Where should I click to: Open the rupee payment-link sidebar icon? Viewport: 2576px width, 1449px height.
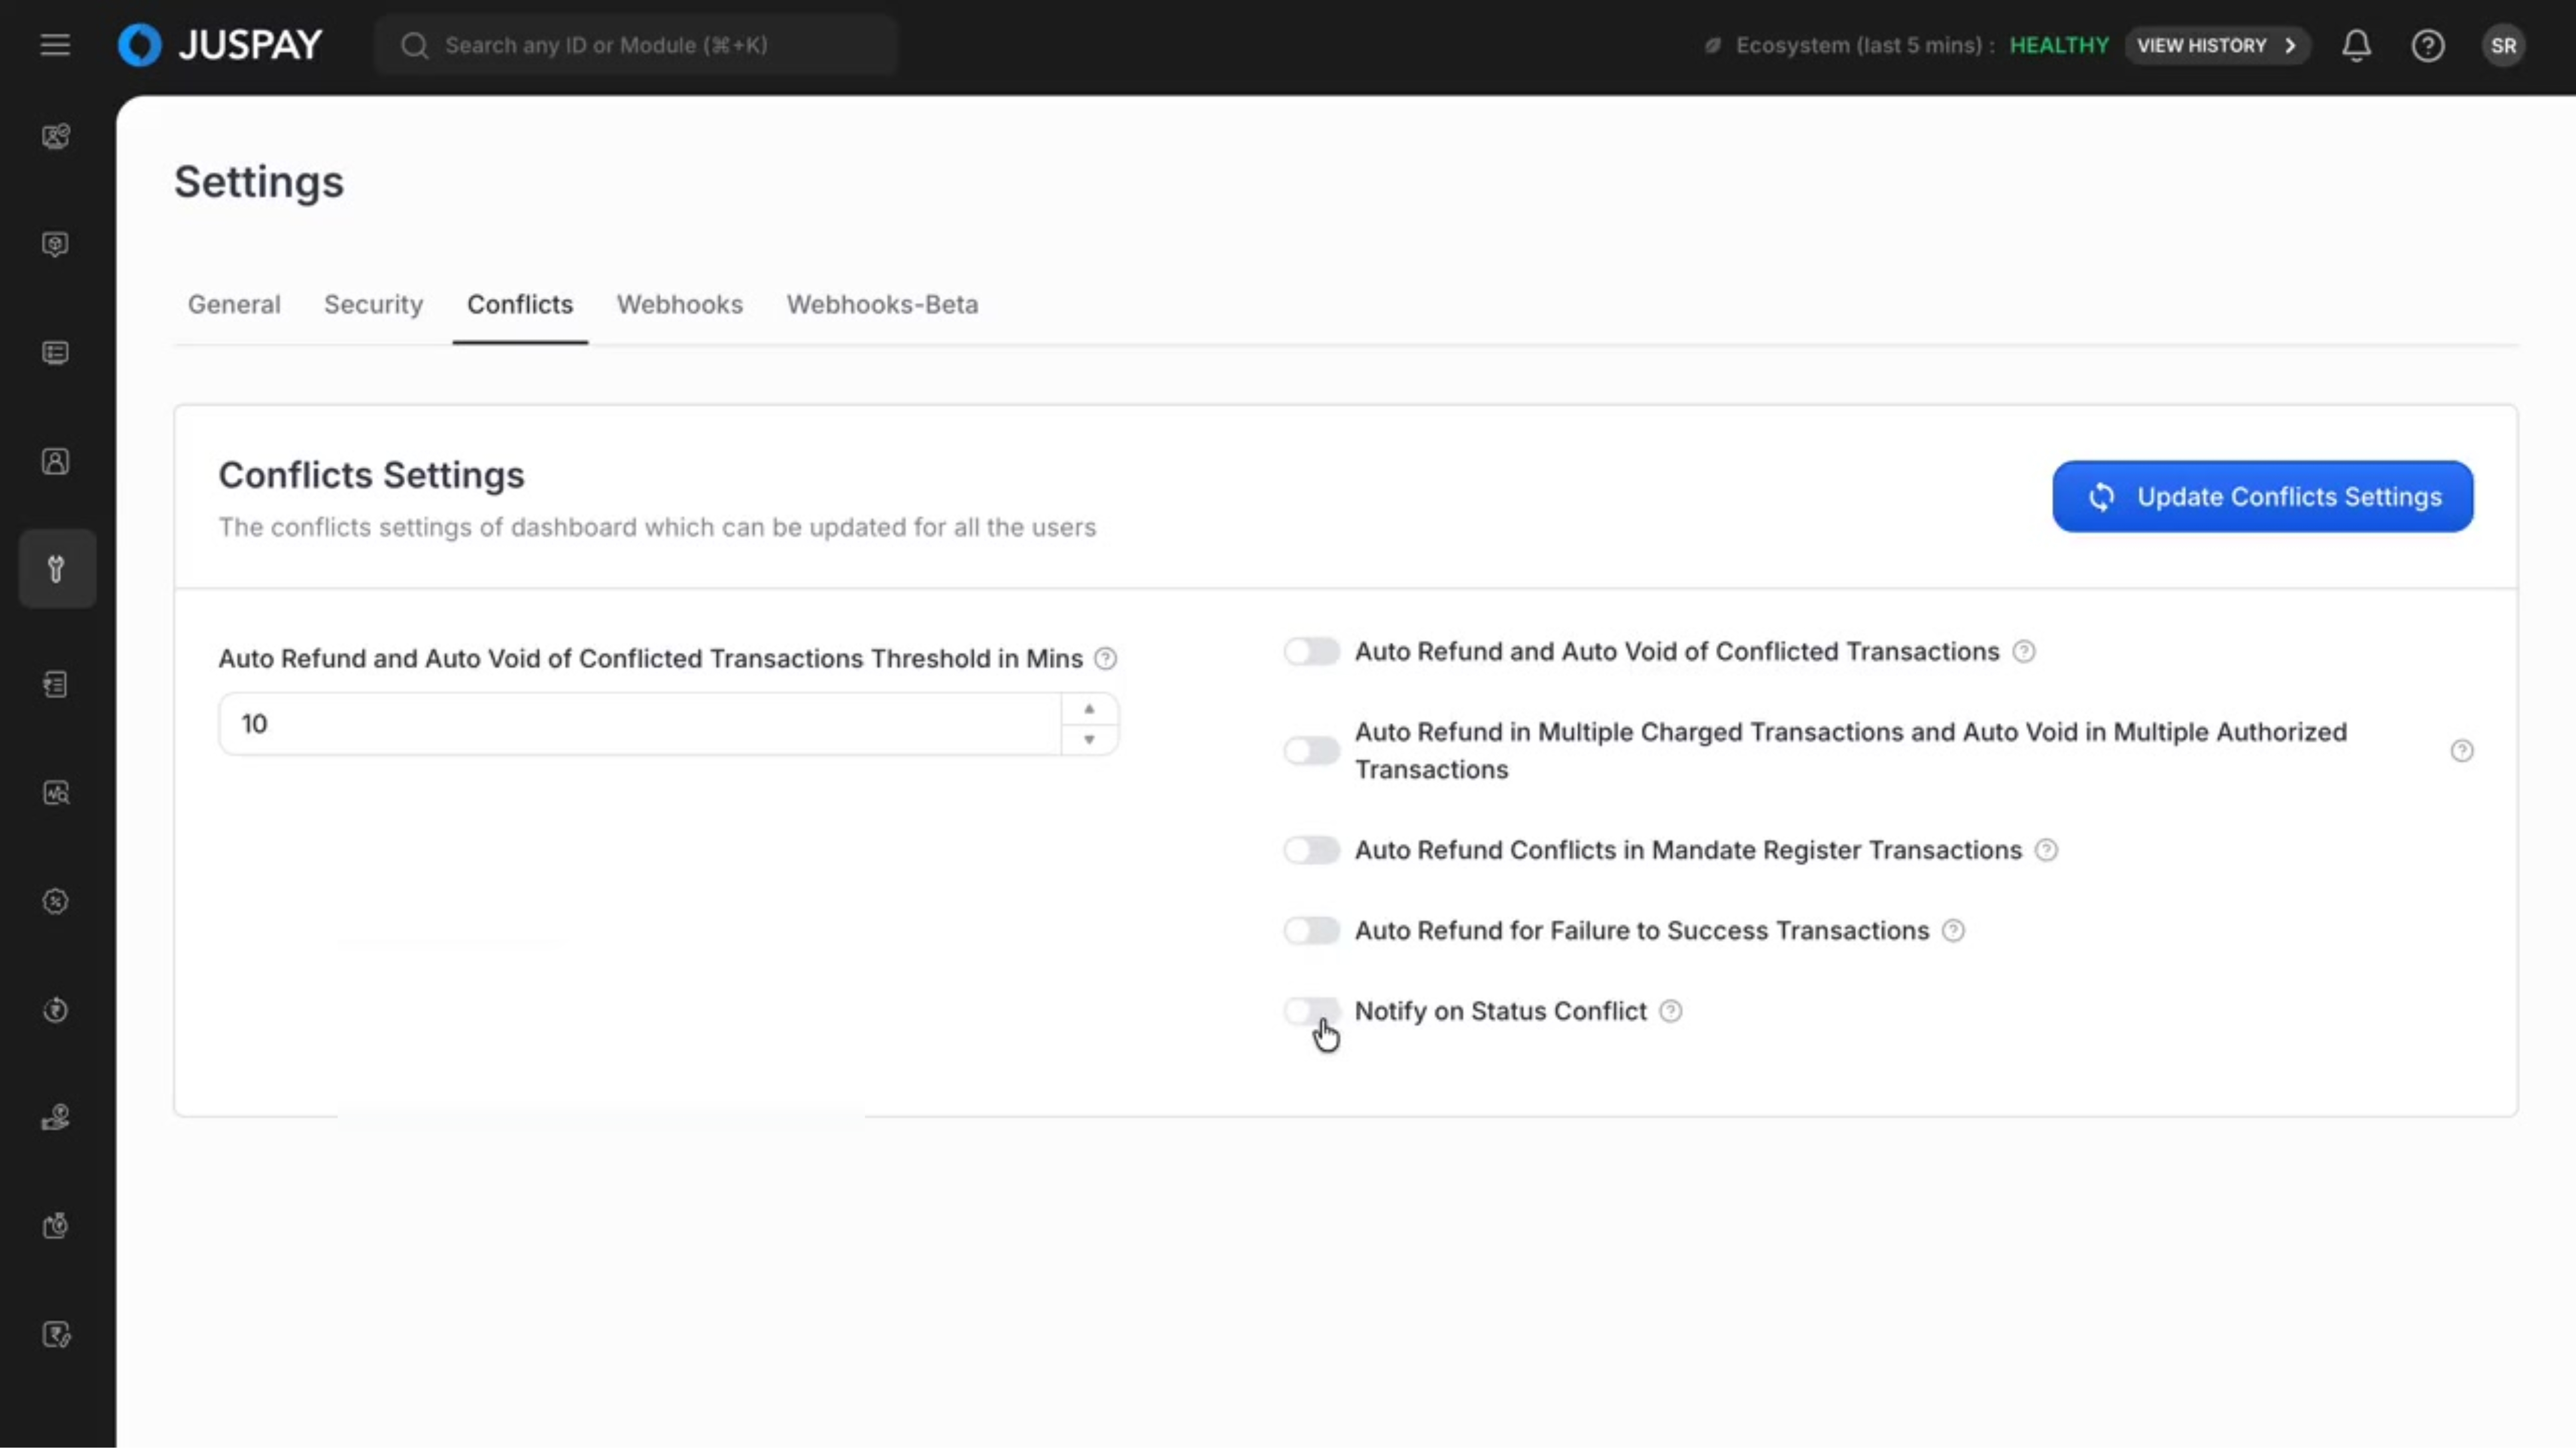click(56, 1335)
